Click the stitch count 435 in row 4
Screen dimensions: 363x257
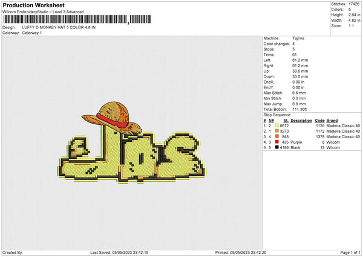[x=285, y=142]
